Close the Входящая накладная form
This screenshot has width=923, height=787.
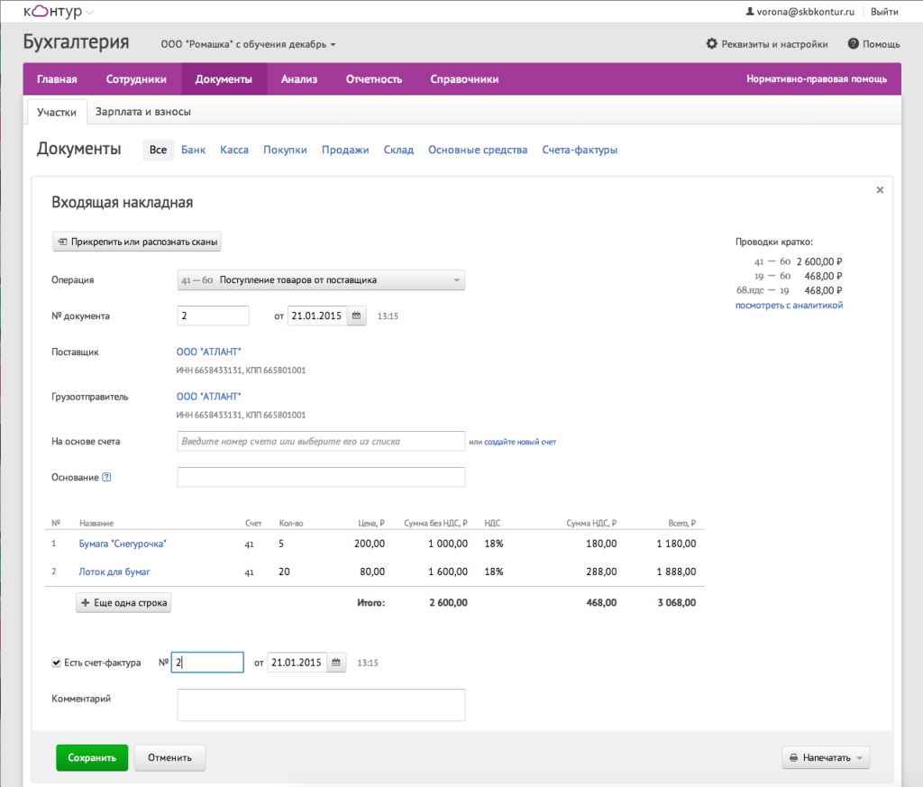[x=880, y=190]
